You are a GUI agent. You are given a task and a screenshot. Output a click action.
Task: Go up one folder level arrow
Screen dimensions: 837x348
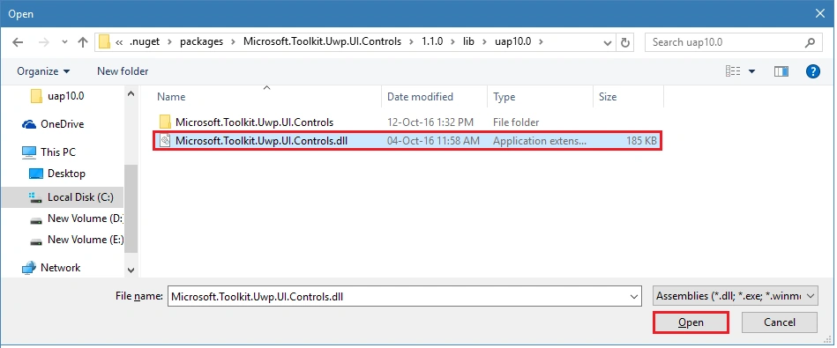[x=82, y=42]
